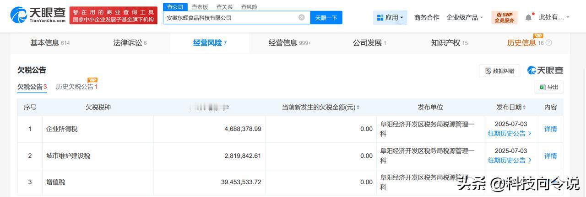Image resolution: width=586 pixels, height=197 pixels.
Task: Expand the 此处有… account dropdown
Action: click(x=554, y=17)
